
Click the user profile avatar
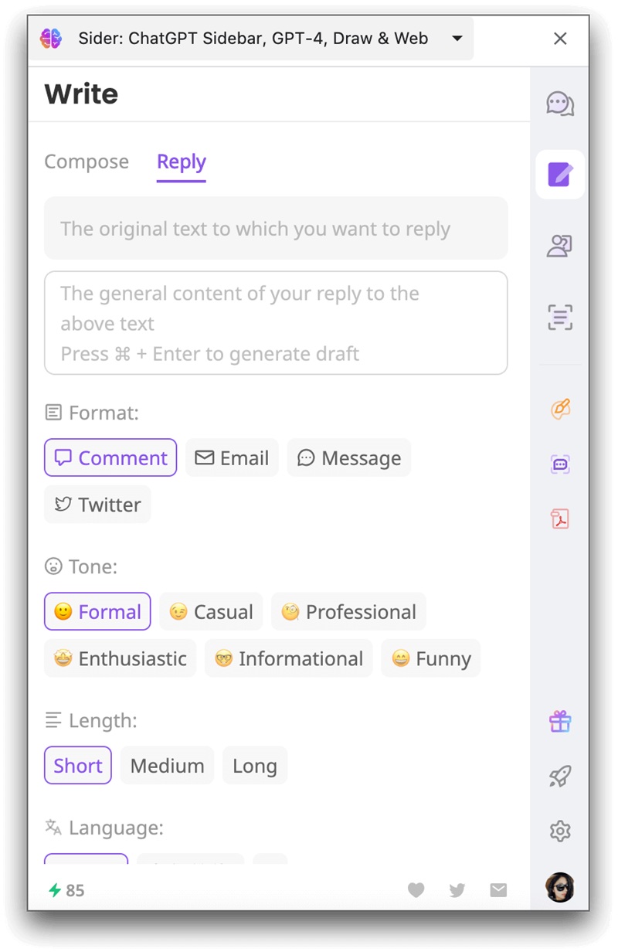(560, 888)
